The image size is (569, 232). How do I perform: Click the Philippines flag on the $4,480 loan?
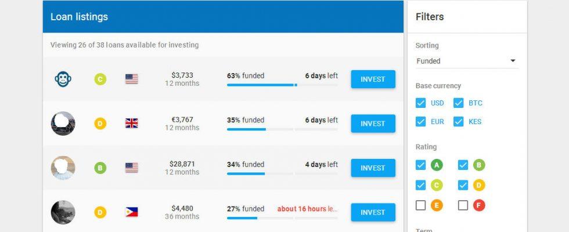coord(132,212)
